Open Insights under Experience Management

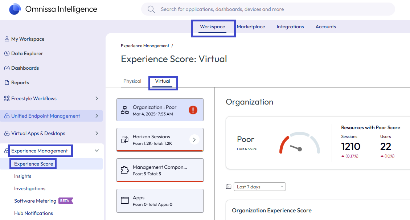click(x=23, y=176)
